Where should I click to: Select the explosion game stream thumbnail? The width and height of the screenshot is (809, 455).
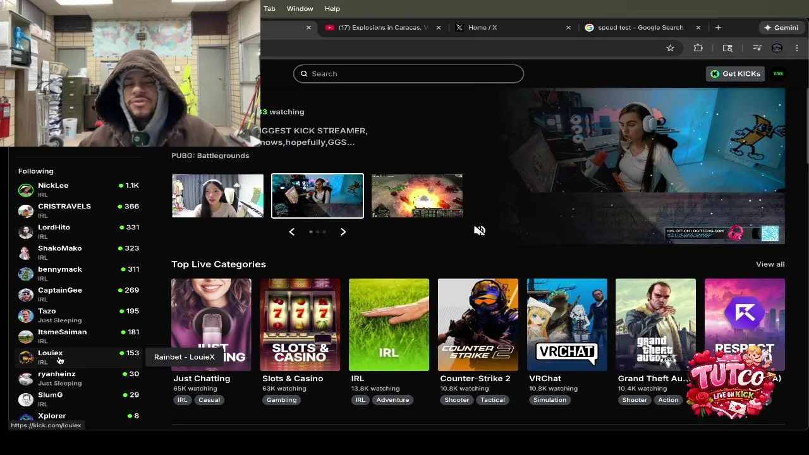[x=417, y=196]
